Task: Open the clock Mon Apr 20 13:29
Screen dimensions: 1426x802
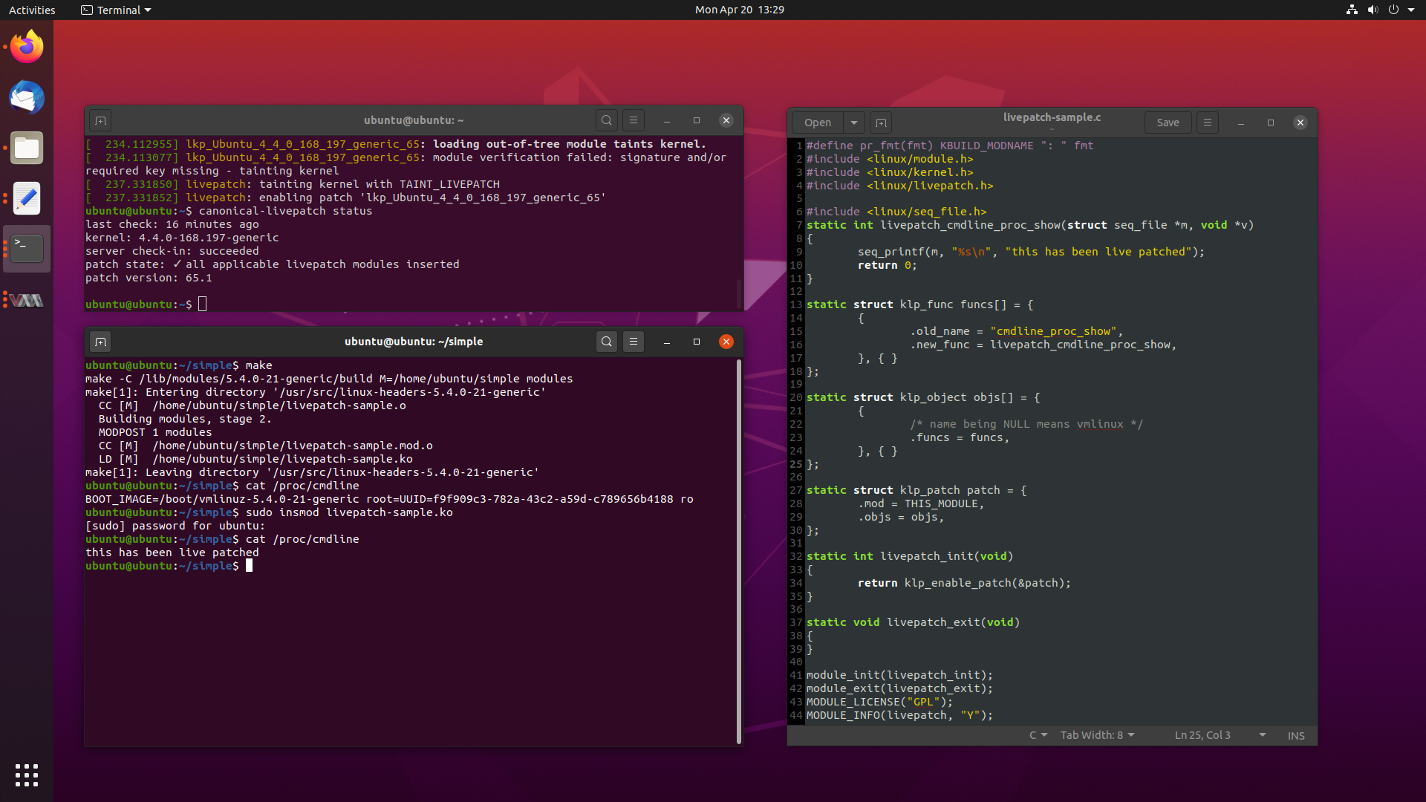Action: [x=740, y=10]
